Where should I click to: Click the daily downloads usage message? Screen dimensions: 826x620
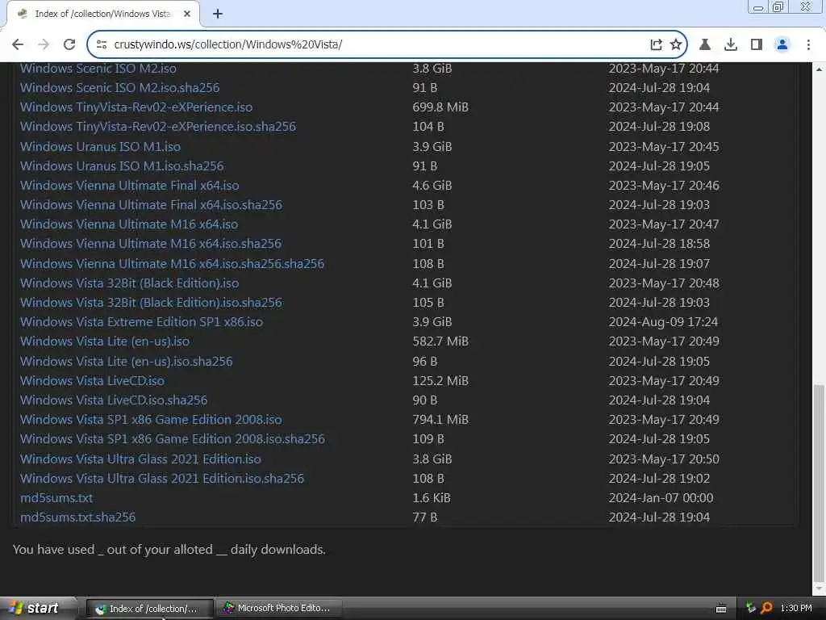click(169, 549)
